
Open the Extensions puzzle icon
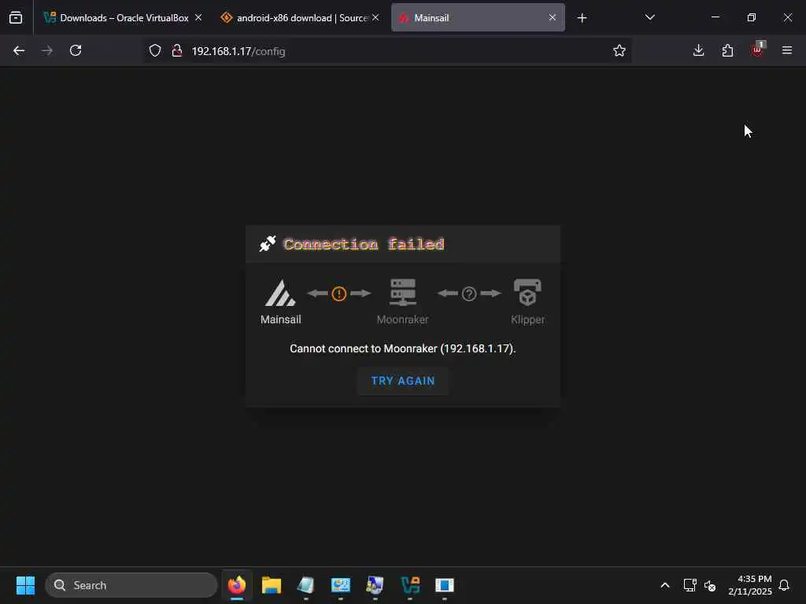tap(727, 50)
